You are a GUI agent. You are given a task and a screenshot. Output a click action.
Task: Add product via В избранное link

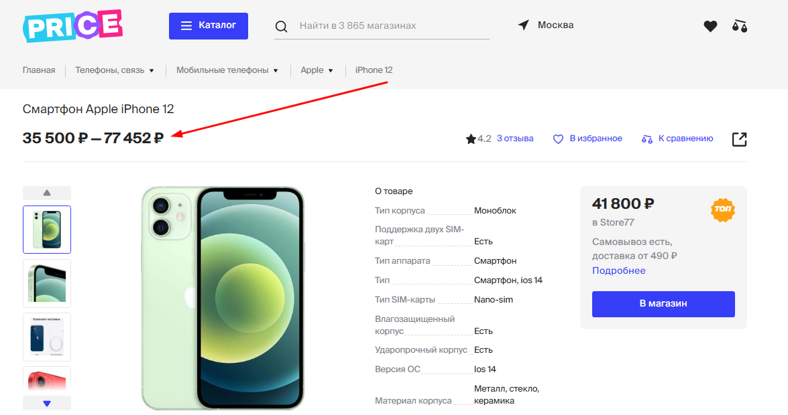596,139
